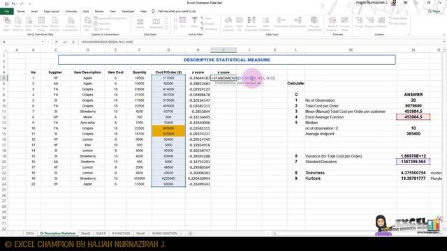
Task: Click Share button
Action: coord(434,11)
